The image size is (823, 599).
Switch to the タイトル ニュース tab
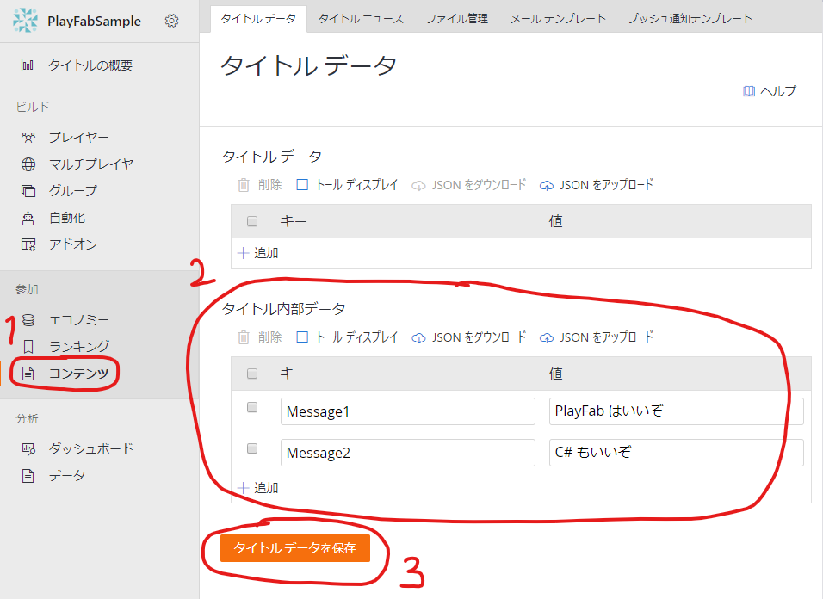(x=361, y=19)
